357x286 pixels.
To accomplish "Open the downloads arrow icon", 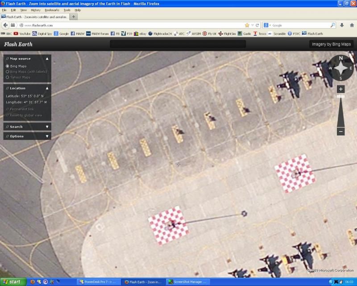I will (342, 25).
